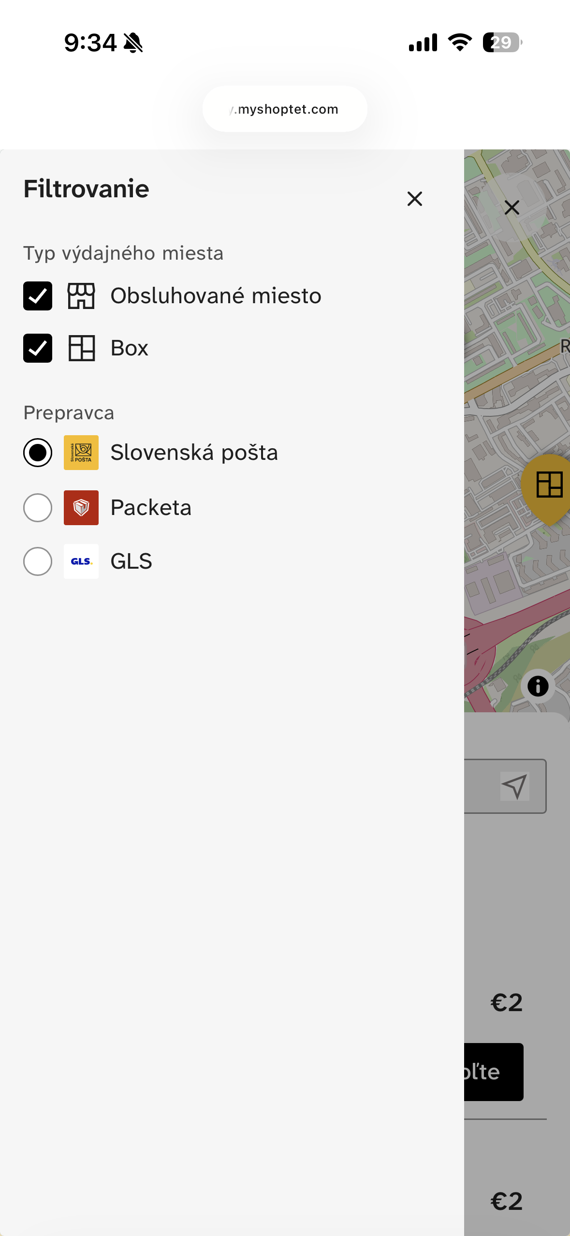The width and height of the screenshot is (570, 1236).
Task: Tap the GLS logo icon
Action: pos(81,561)
